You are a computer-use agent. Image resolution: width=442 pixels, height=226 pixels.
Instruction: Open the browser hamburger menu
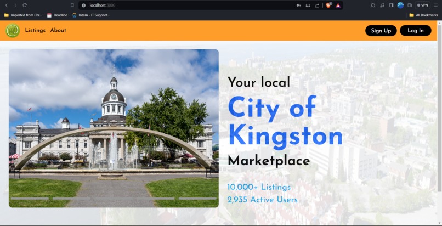[435, 5]
